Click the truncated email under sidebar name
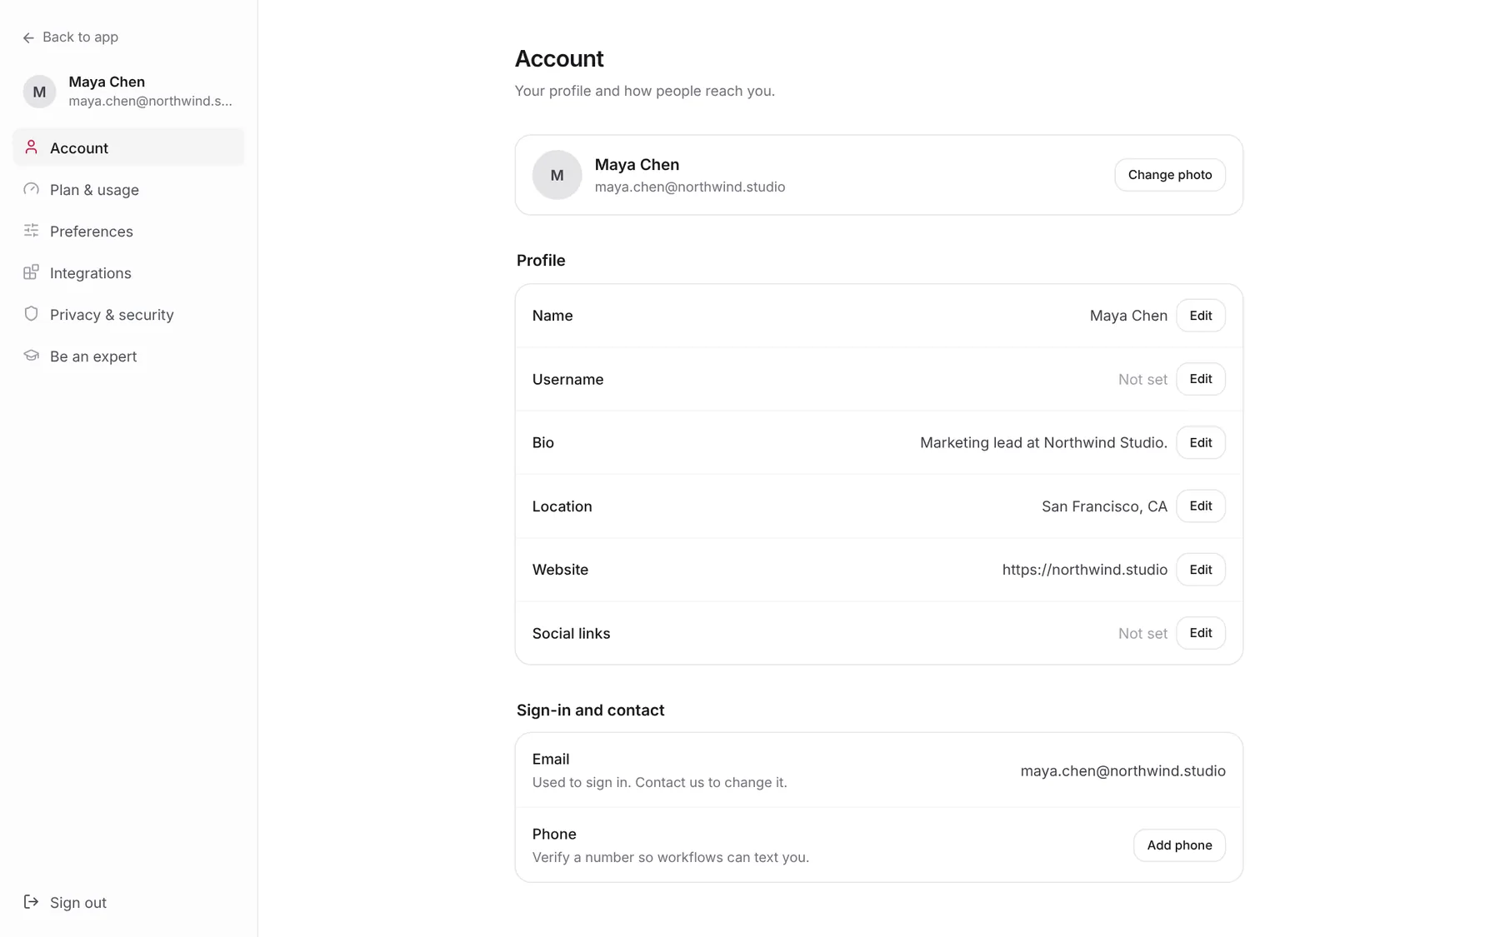1500x937 pixels. coord(150,101)
